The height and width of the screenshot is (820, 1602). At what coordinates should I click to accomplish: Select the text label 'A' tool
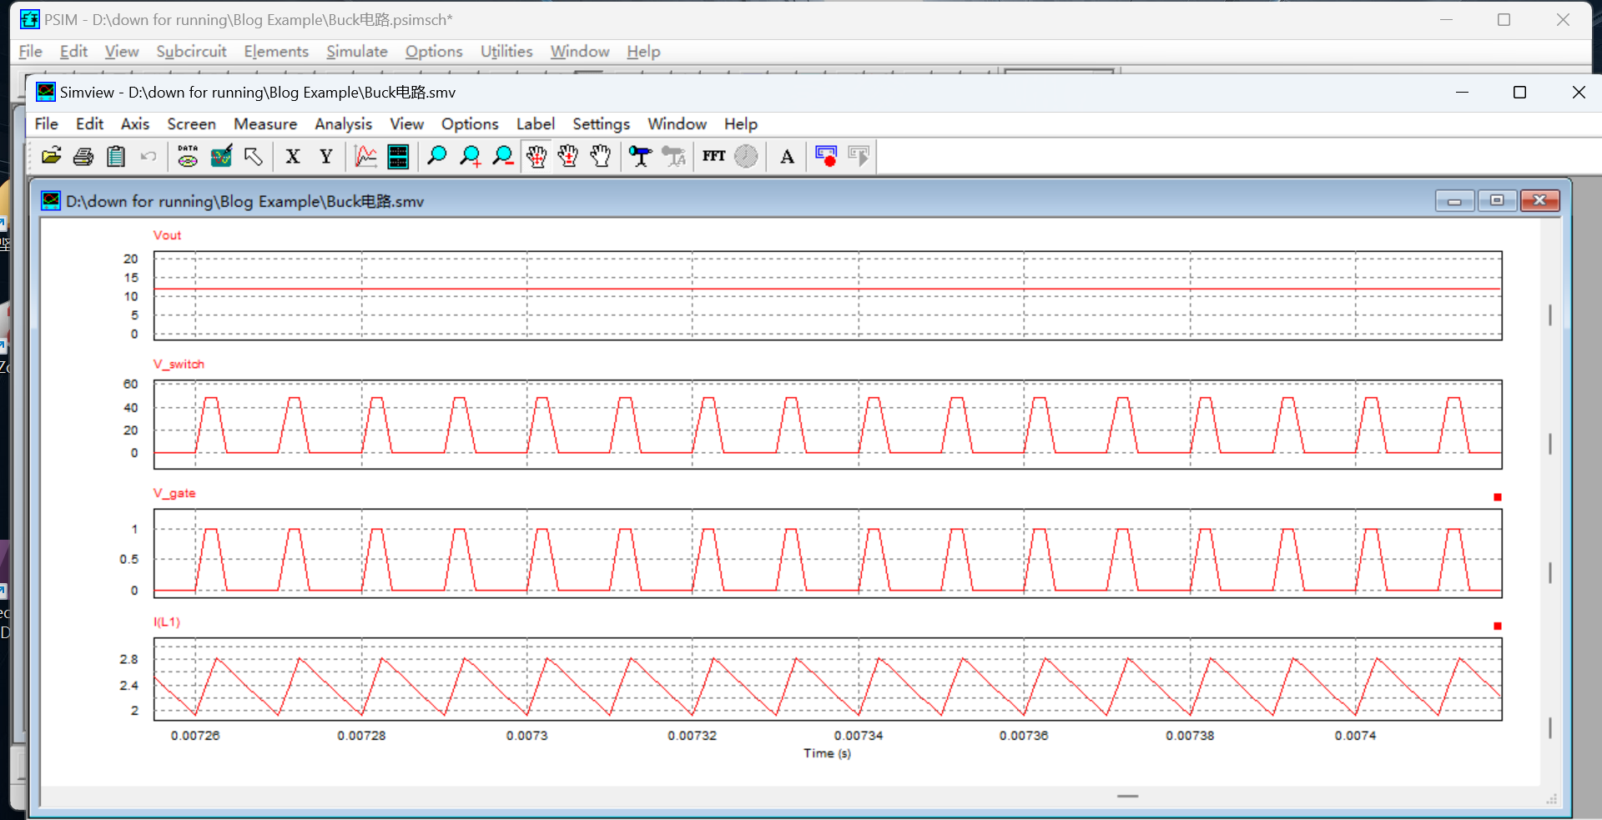787,156
